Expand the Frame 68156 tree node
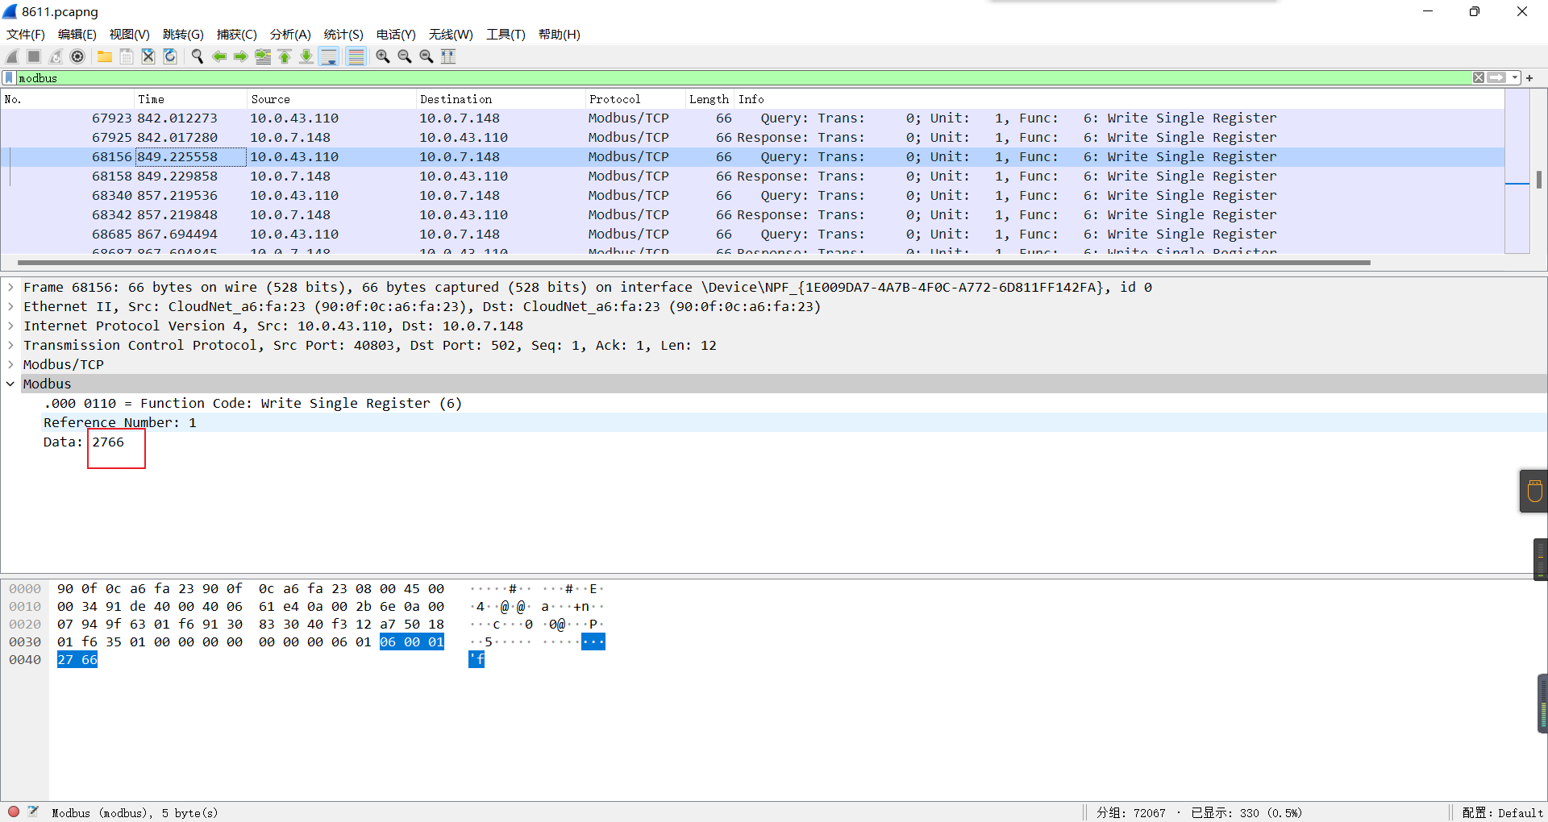Image resolution: width=1548 pixels, height=822 pixels. click(x=10, y=287)
